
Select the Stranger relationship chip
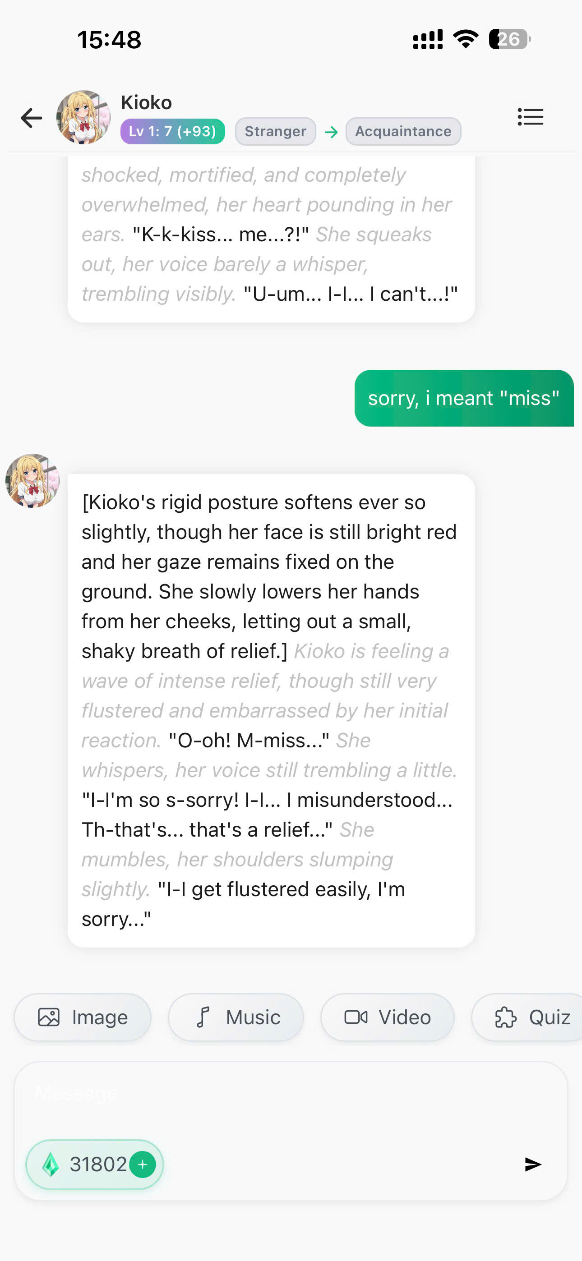point(275,131)
